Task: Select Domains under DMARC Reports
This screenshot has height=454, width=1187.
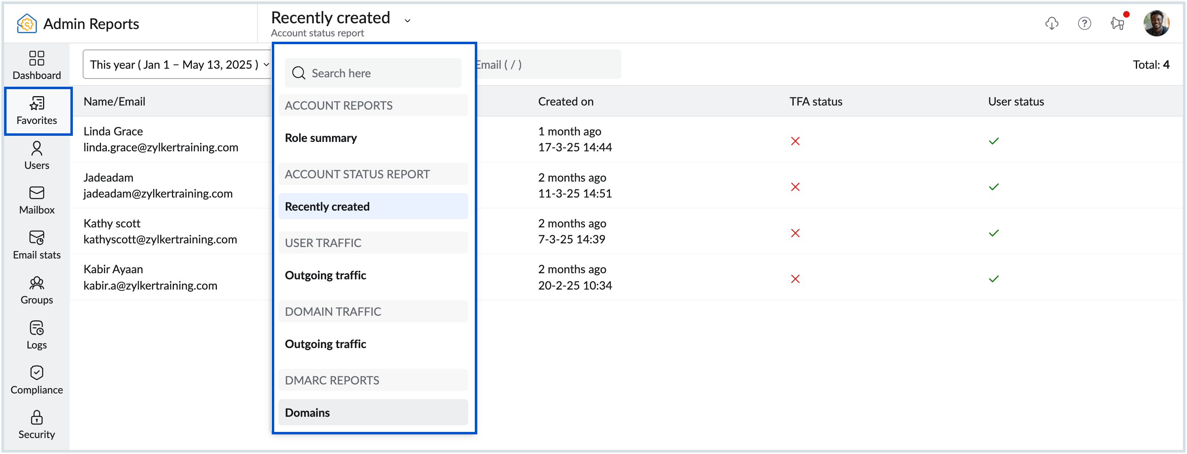Action: coord(307,413)
